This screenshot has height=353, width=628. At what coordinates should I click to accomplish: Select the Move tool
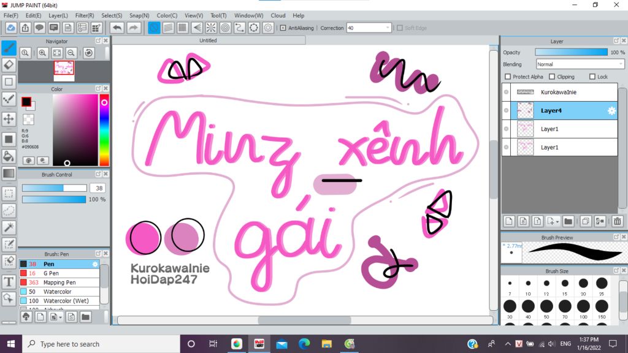click(x=9, y=119)
